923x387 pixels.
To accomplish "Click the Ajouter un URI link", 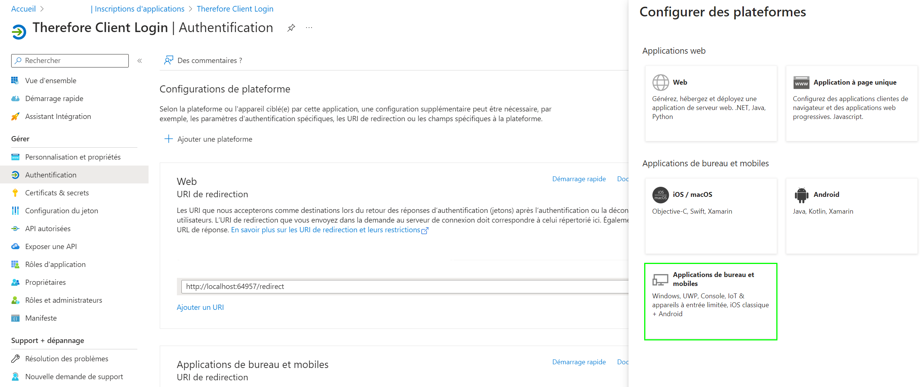I will point(200,307).
